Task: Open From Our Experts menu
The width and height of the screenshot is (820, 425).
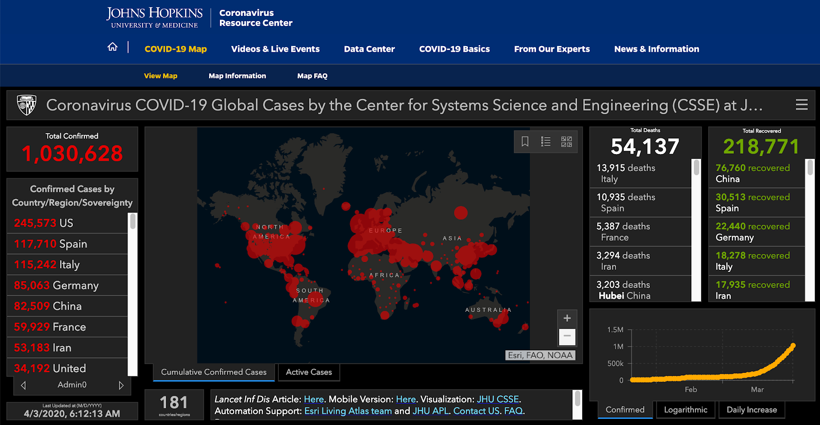Action: 552,49
